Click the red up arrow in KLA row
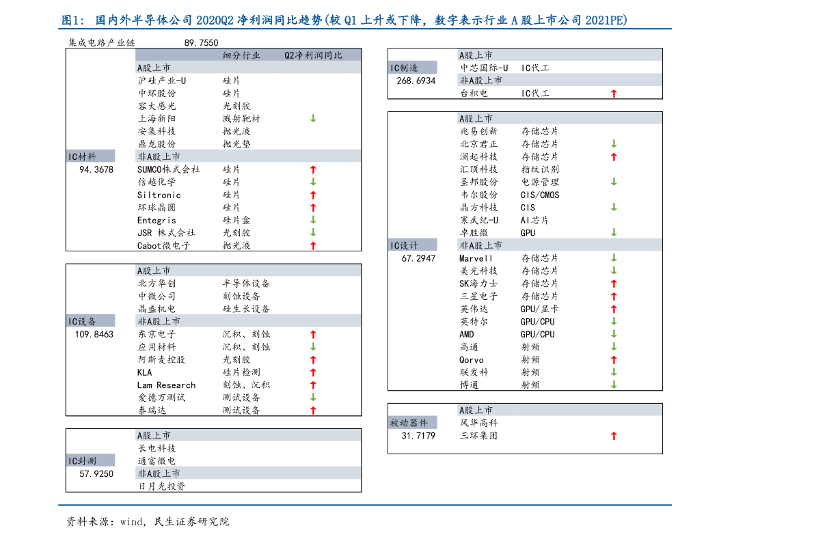 pos(313,372)
